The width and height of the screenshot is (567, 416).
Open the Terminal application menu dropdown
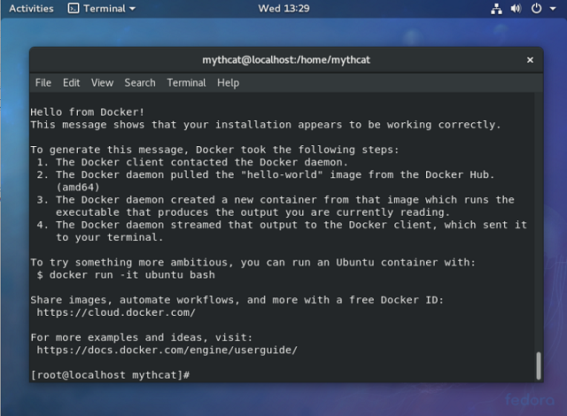click(102, 8)
